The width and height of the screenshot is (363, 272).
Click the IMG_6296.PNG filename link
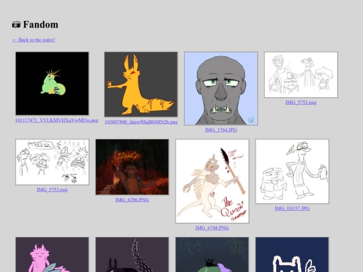(132, 199)
